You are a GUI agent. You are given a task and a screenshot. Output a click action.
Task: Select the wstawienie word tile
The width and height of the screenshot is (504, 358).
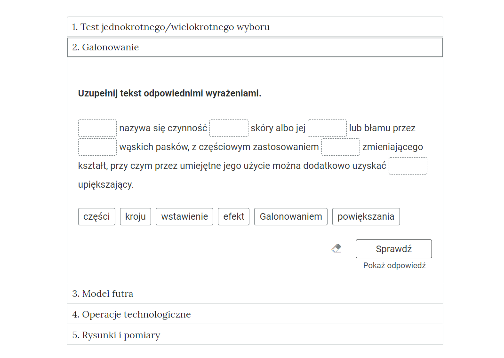coord(184,216)
